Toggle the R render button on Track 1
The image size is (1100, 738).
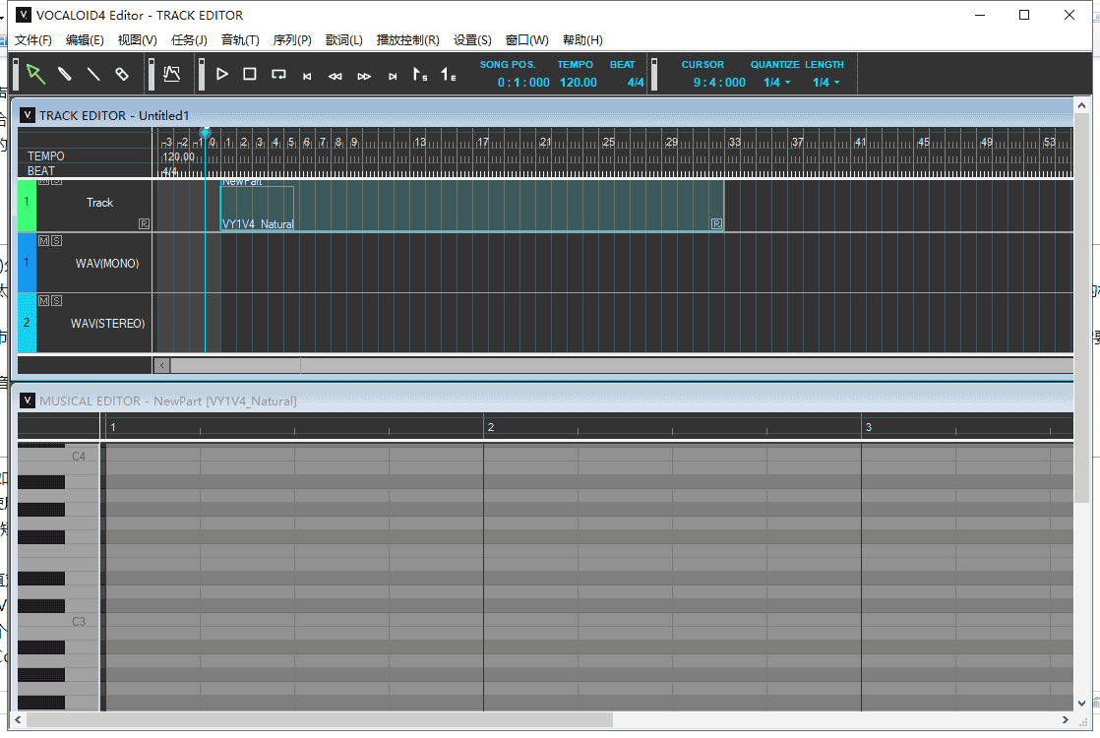tap(144, 223)
